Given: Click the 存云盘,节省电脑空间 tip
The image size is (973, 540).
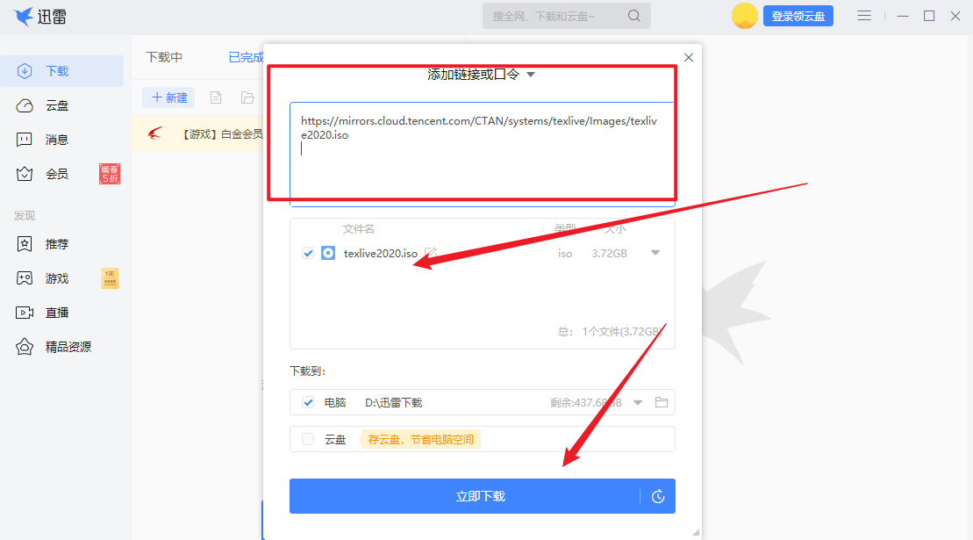Looking at the screenshot, I should pos(421,439).
